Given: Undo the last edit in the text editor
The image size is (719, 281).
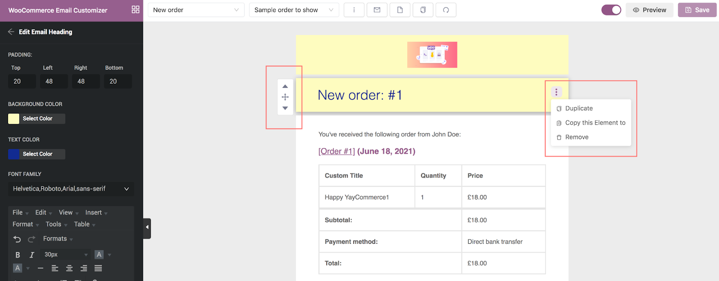Looking at the screenshot, I should point(17,239).
